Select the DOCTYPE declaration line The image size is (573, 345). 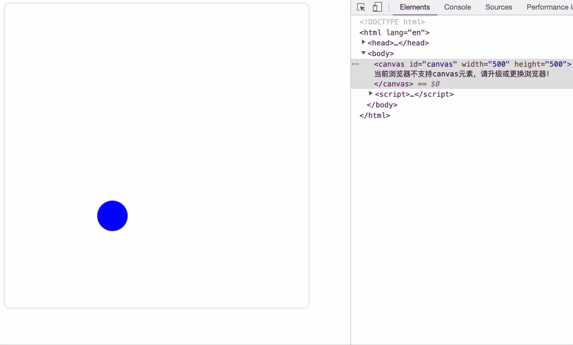tap(392, 22)
